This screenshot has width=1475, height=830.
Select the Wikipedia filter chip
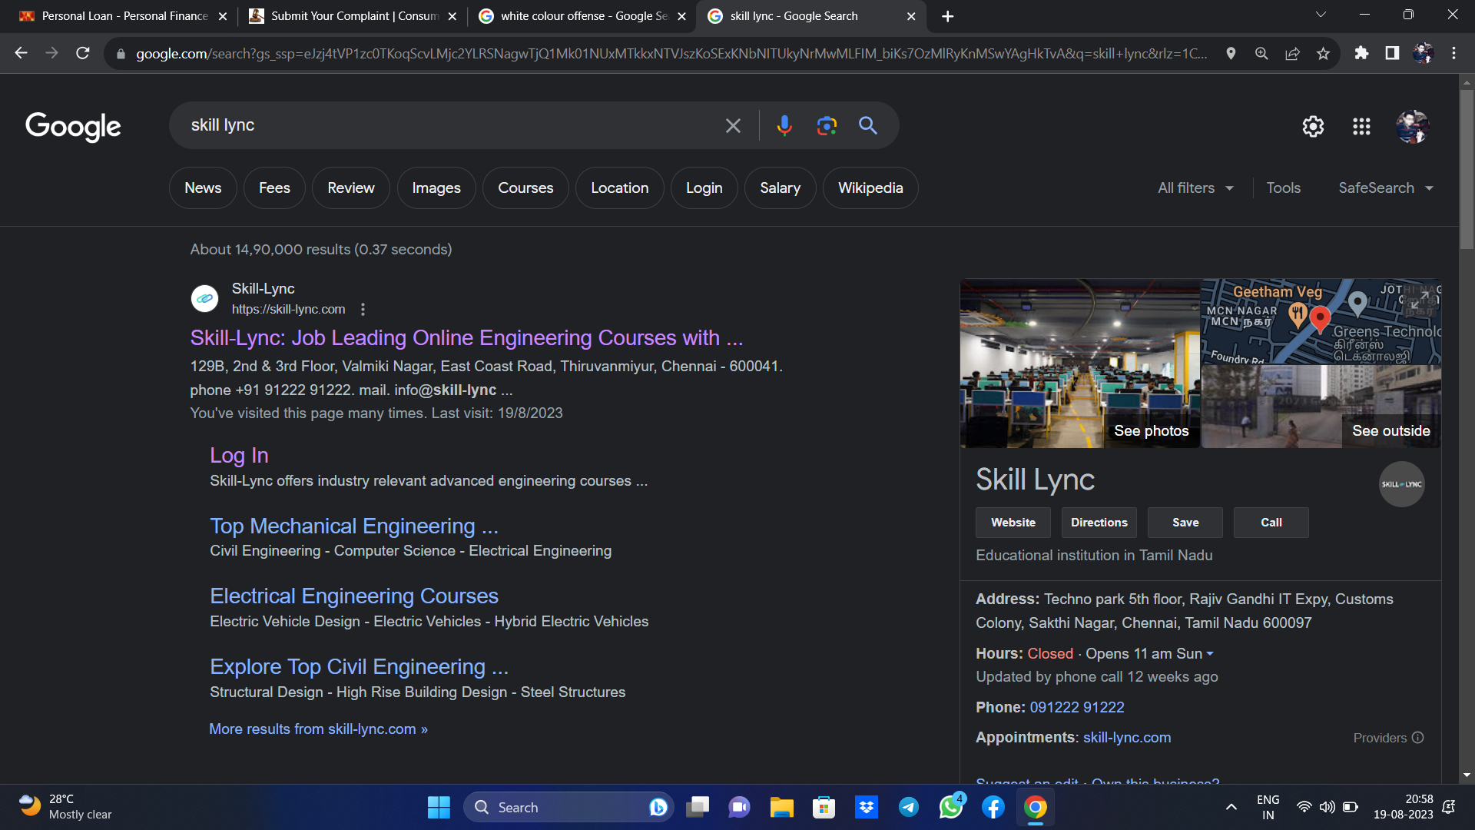(x=870, y=188)
